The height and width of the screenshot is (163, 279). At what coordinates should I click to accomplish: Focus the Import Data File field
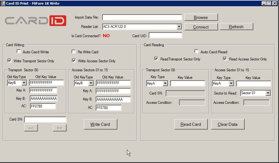(x=142, y=17)
